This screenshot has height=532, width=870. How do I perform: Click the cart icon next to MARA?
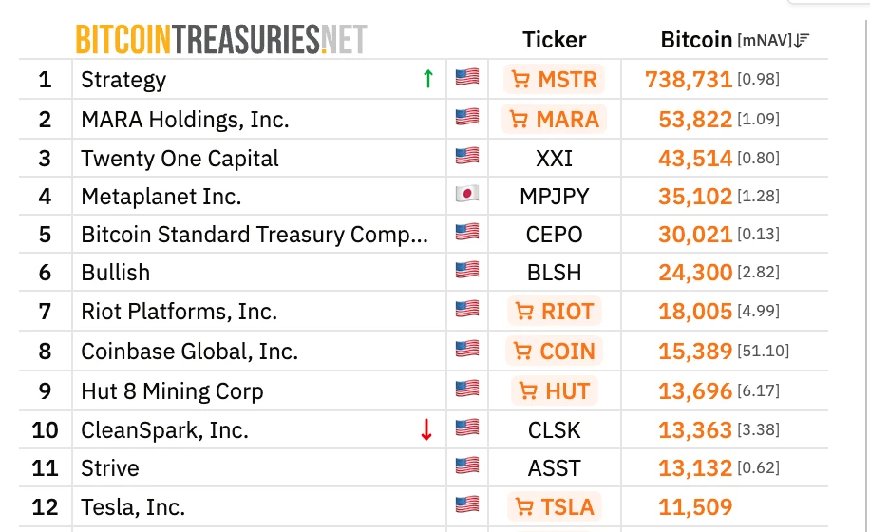pos(519,120)
